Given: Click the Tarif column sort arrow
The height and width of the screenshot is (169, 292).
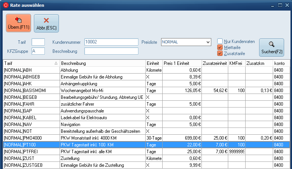Looking at the screenshot, I should (56, 63).
